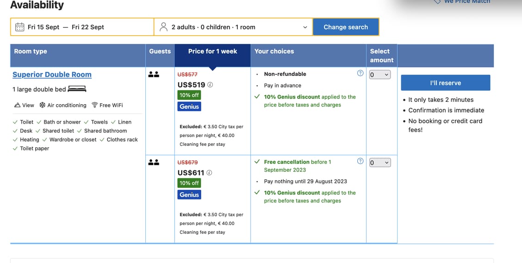Click the calendar icon in date field
The image size is (522, 263).
coord(20,27)
